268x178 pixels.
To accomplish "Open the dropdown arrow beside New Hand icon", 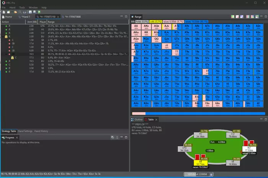I will point(12,12).
